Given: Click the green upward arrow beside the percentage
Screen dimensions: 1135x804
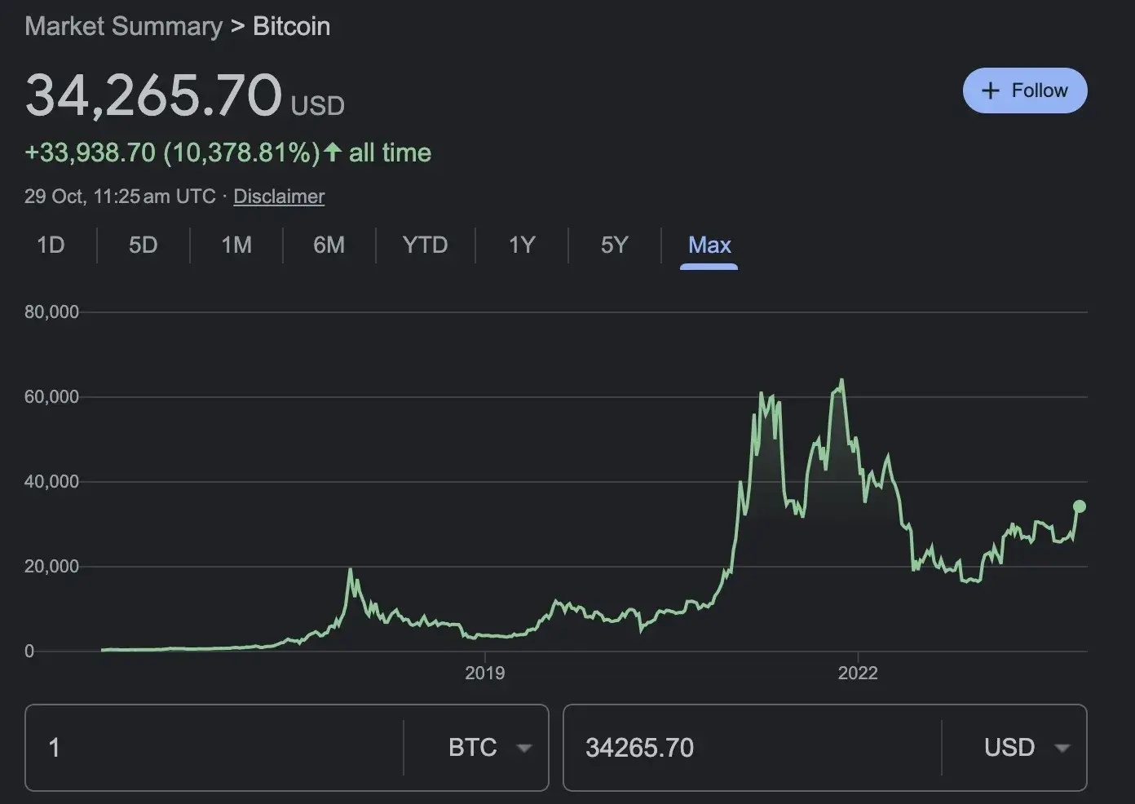Looking at the screenshot, I should 332,152.
